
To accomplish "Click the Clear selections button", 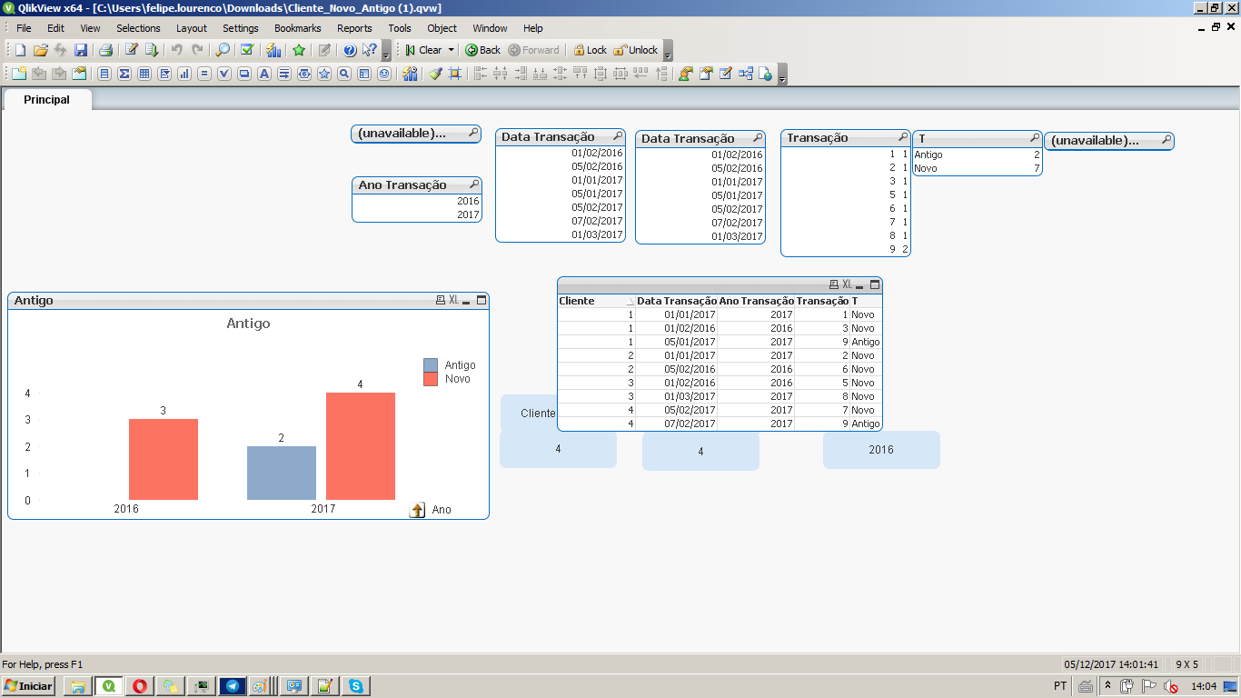I will (423, 50).
